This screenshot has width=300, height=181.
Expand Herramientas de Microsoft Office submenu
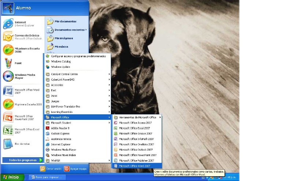(137, 117)
